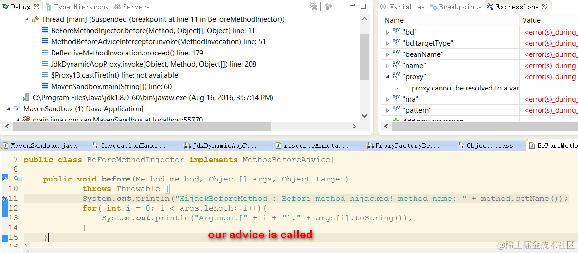Open the Breakpoints tab
This screenshot has height=253, width=578.
point(455,7)
